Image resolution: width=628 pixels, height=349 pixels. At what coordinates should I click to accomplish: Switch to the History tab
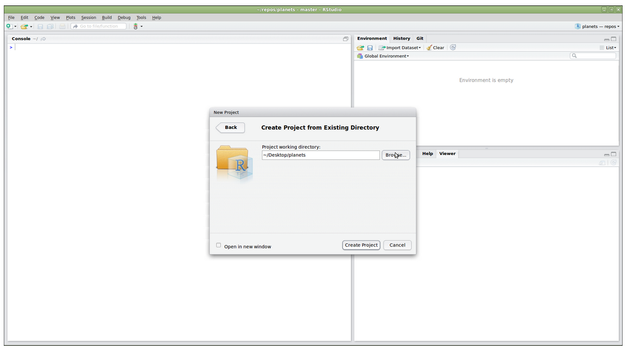[402, 38]
